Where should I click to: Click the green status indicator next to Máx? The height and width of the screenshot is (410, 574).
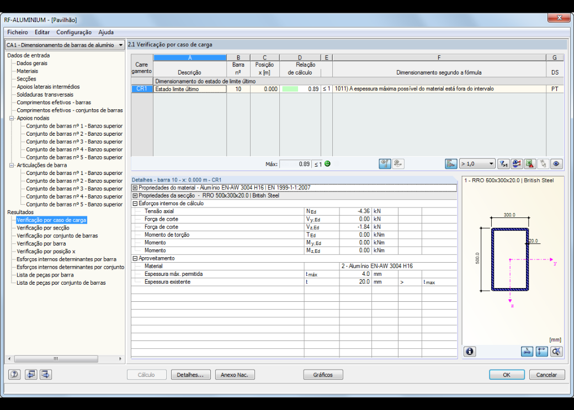click(327, 164)
